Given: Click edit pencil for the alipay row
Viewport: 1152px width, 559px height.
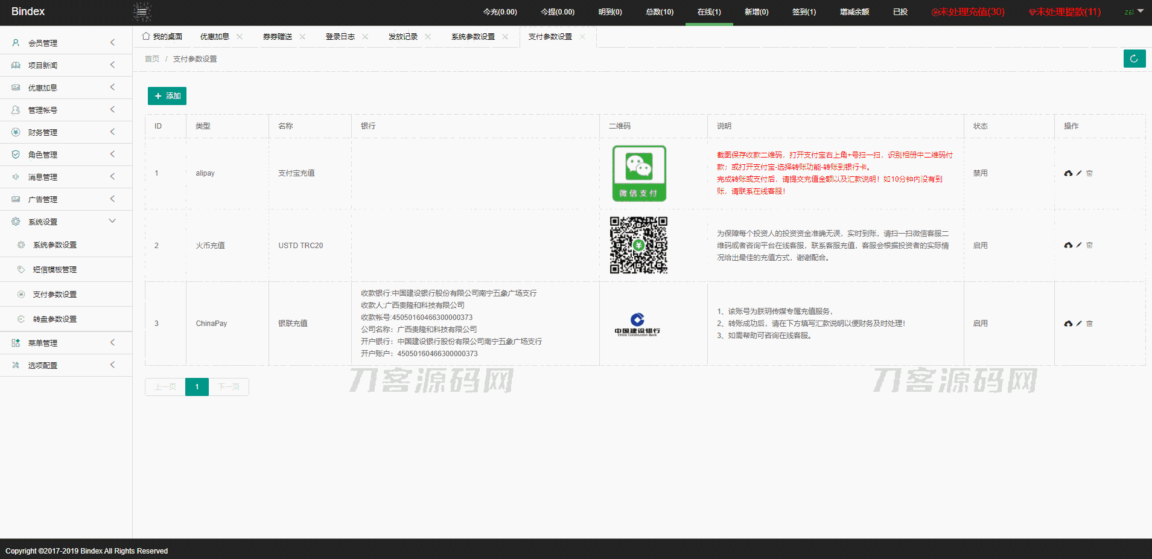Looking at the screenshot, I should point(1079,173).
